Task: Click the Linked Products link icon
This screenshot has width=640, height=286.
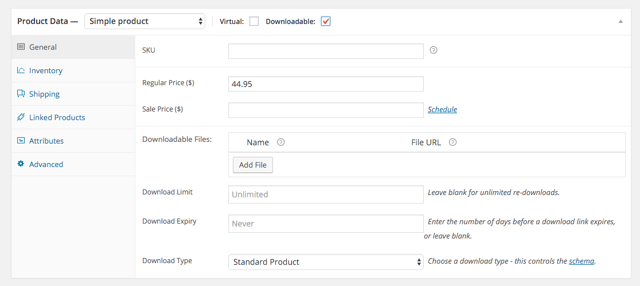Action: (21, 117)
